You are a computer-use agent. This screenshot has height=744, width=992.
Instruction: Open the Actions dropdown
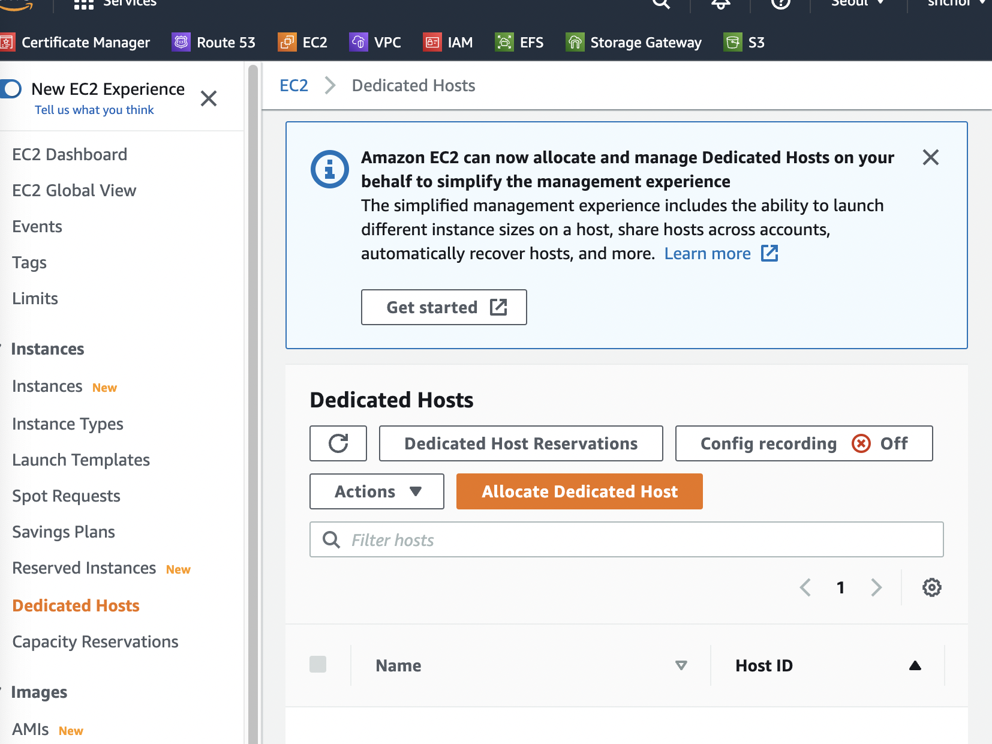pyautogui.click(x=377, y=491)
